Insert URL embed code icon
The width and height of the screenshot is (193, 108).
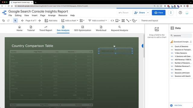tap(112, 21)
